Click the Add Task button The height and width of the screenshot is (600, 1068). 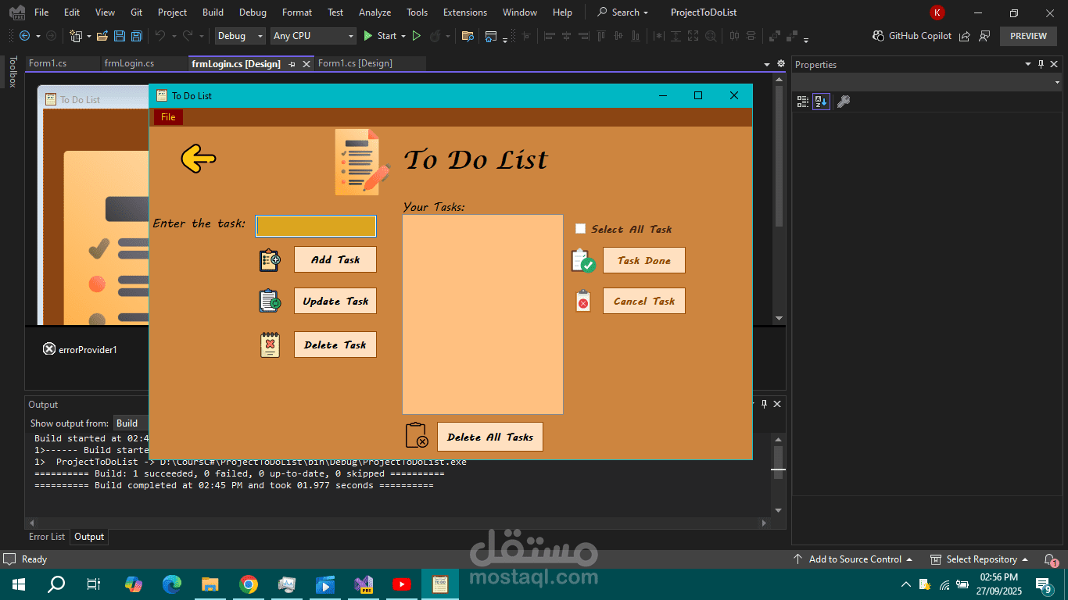tap(335, 259)
